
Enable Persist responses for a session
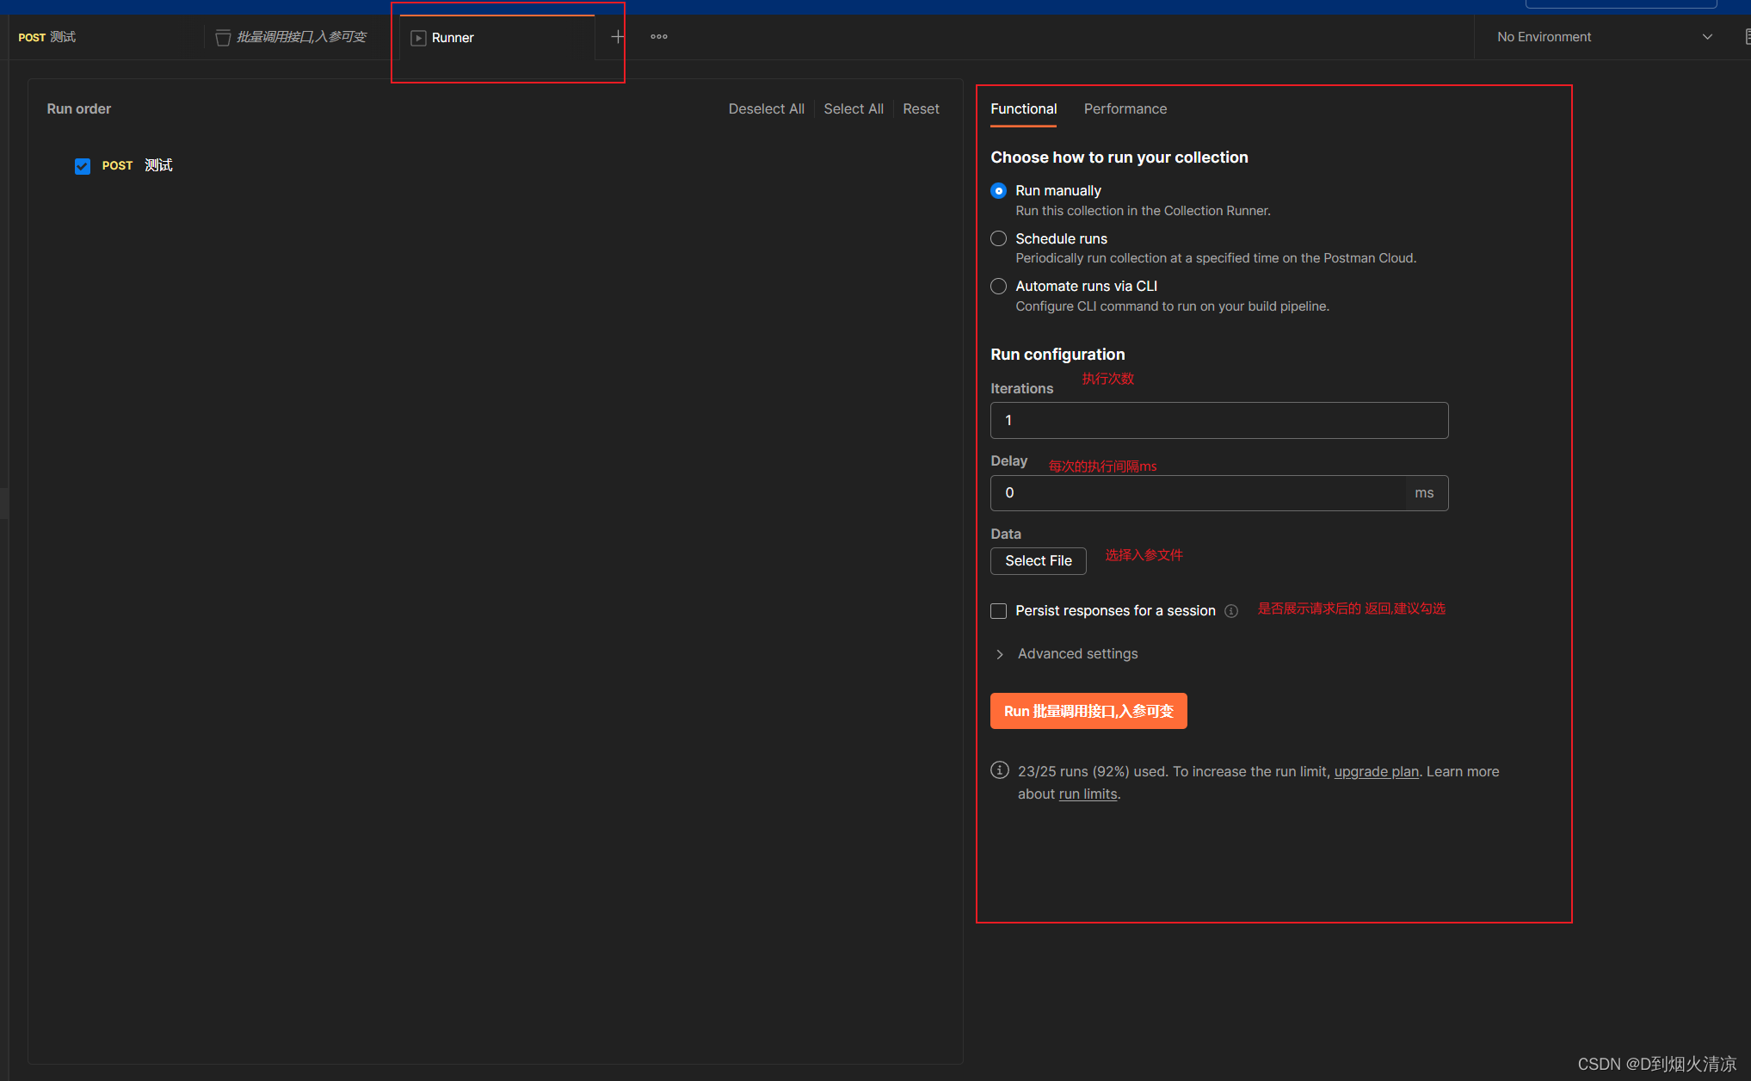[x=998, y=611]
